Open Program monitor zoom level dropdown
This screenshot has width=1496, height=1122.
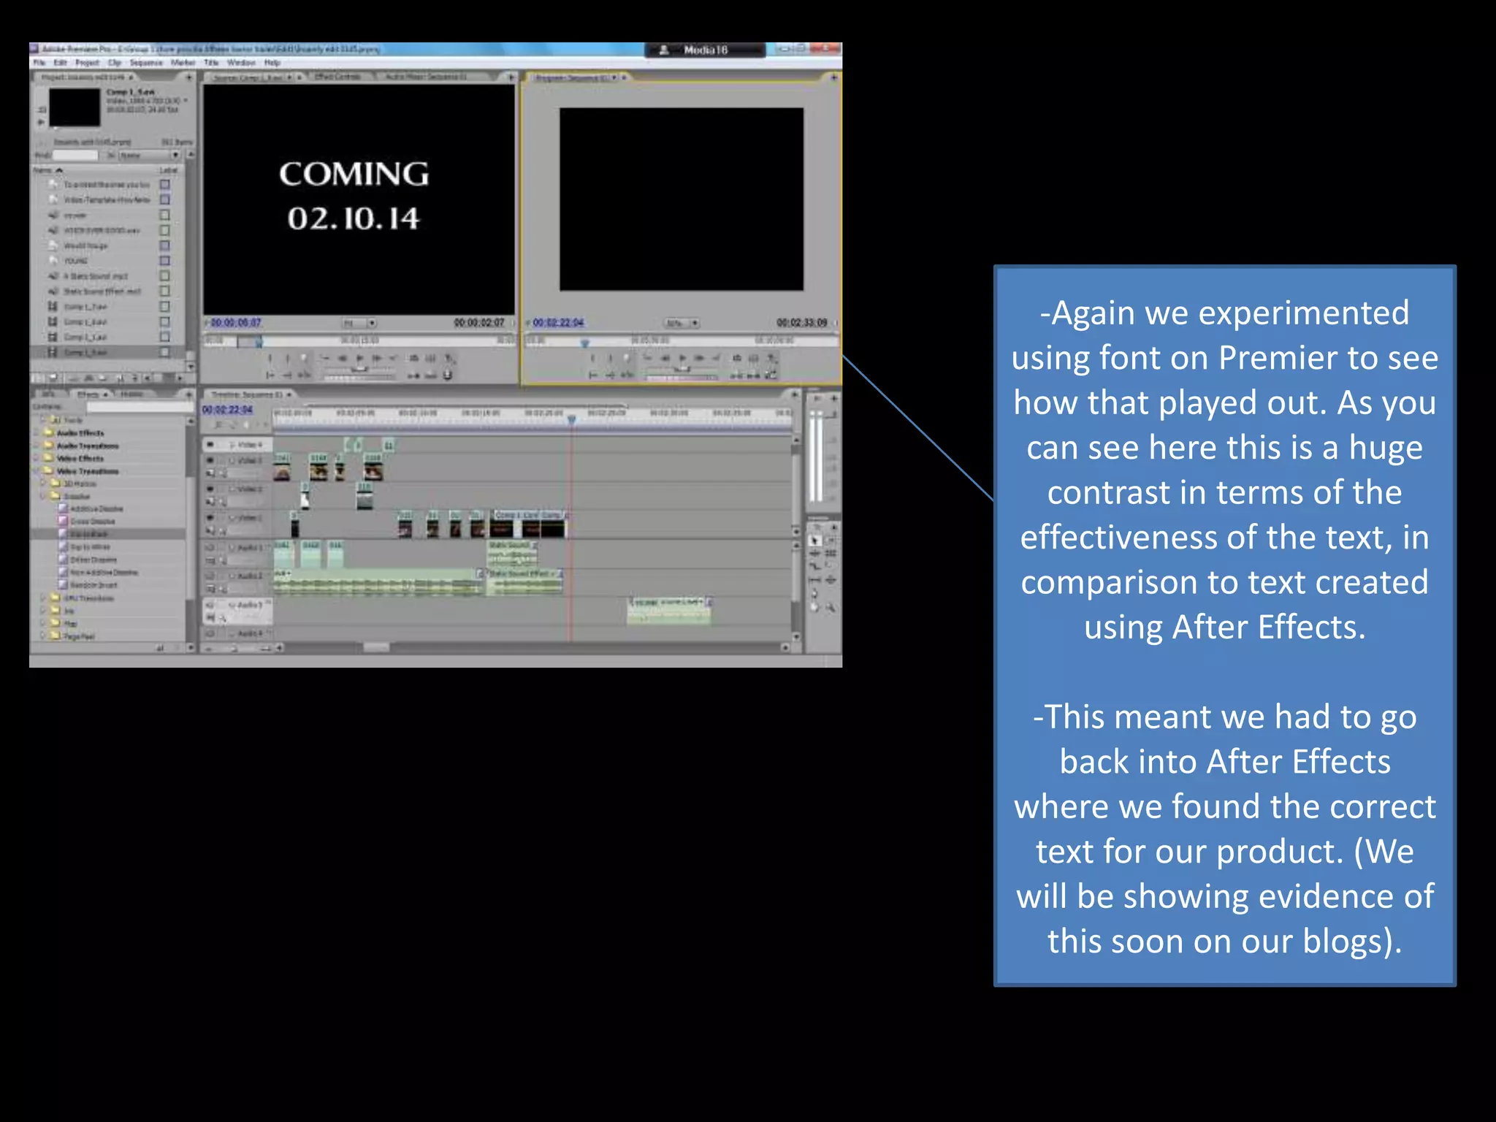682,323
